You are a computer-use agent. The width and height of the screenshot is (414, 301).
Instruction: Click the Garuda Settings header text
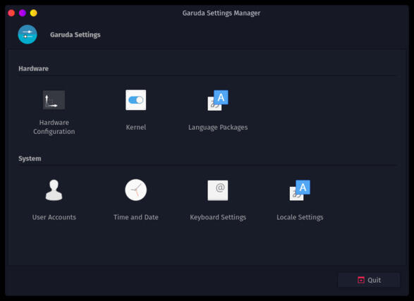[75, 35]
